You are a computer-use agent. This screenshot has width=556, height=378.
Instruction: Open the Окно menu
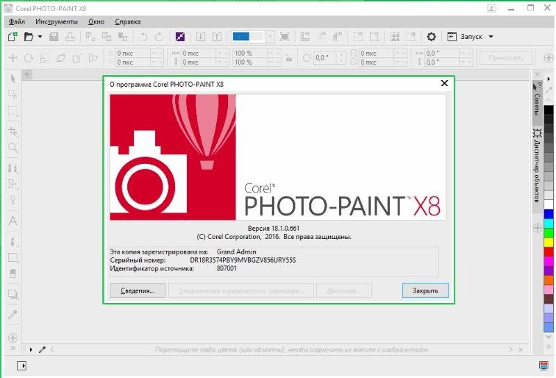pos(96,22)
